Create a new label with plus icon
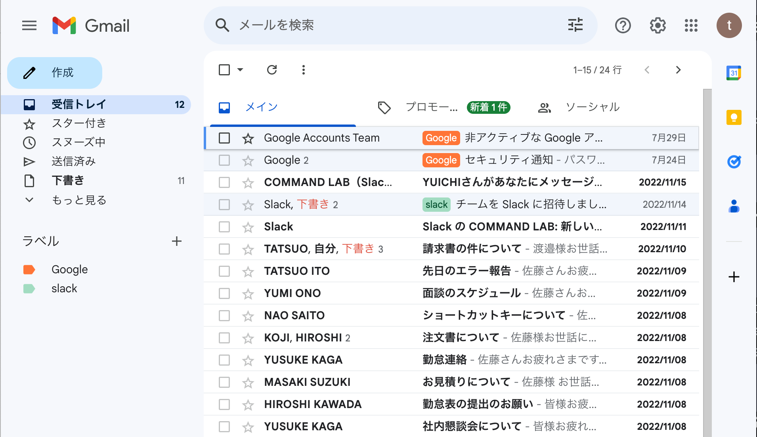The image size is (757, 437). [177, 241]
